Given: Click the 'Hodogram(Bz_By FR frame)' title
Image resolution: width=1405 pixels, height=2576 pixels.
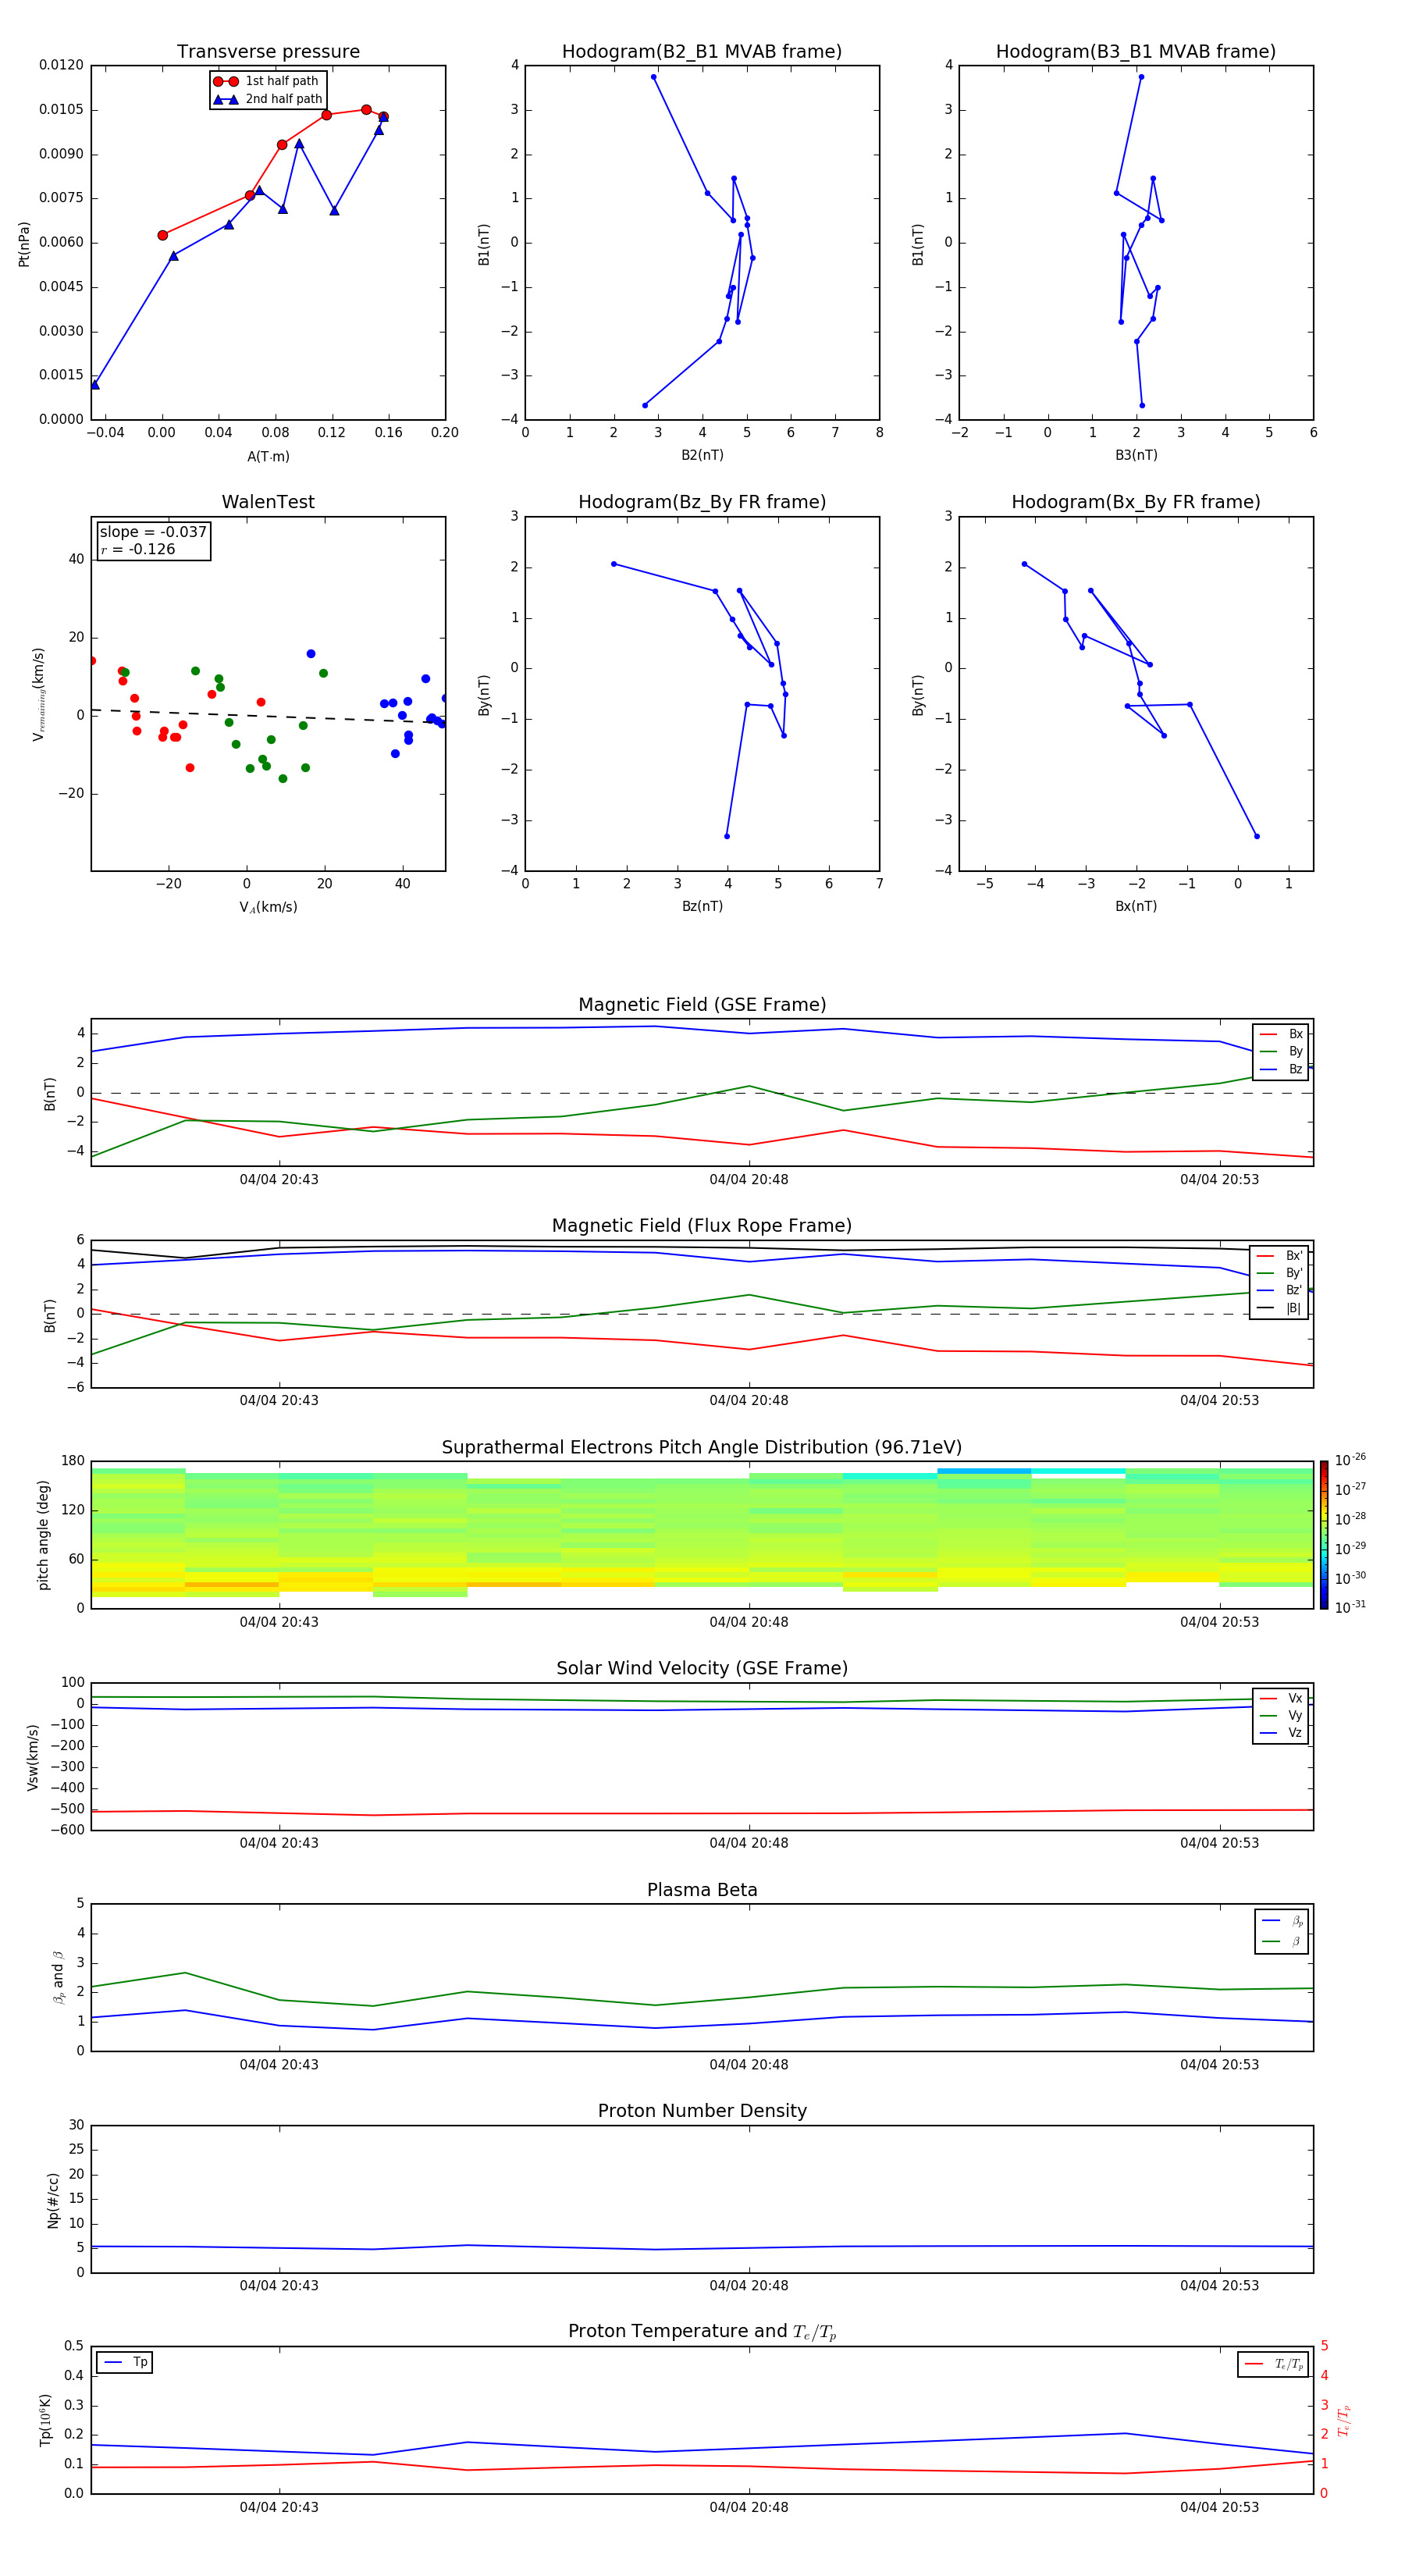Looking at the screenshot, I should pos(702,502).
